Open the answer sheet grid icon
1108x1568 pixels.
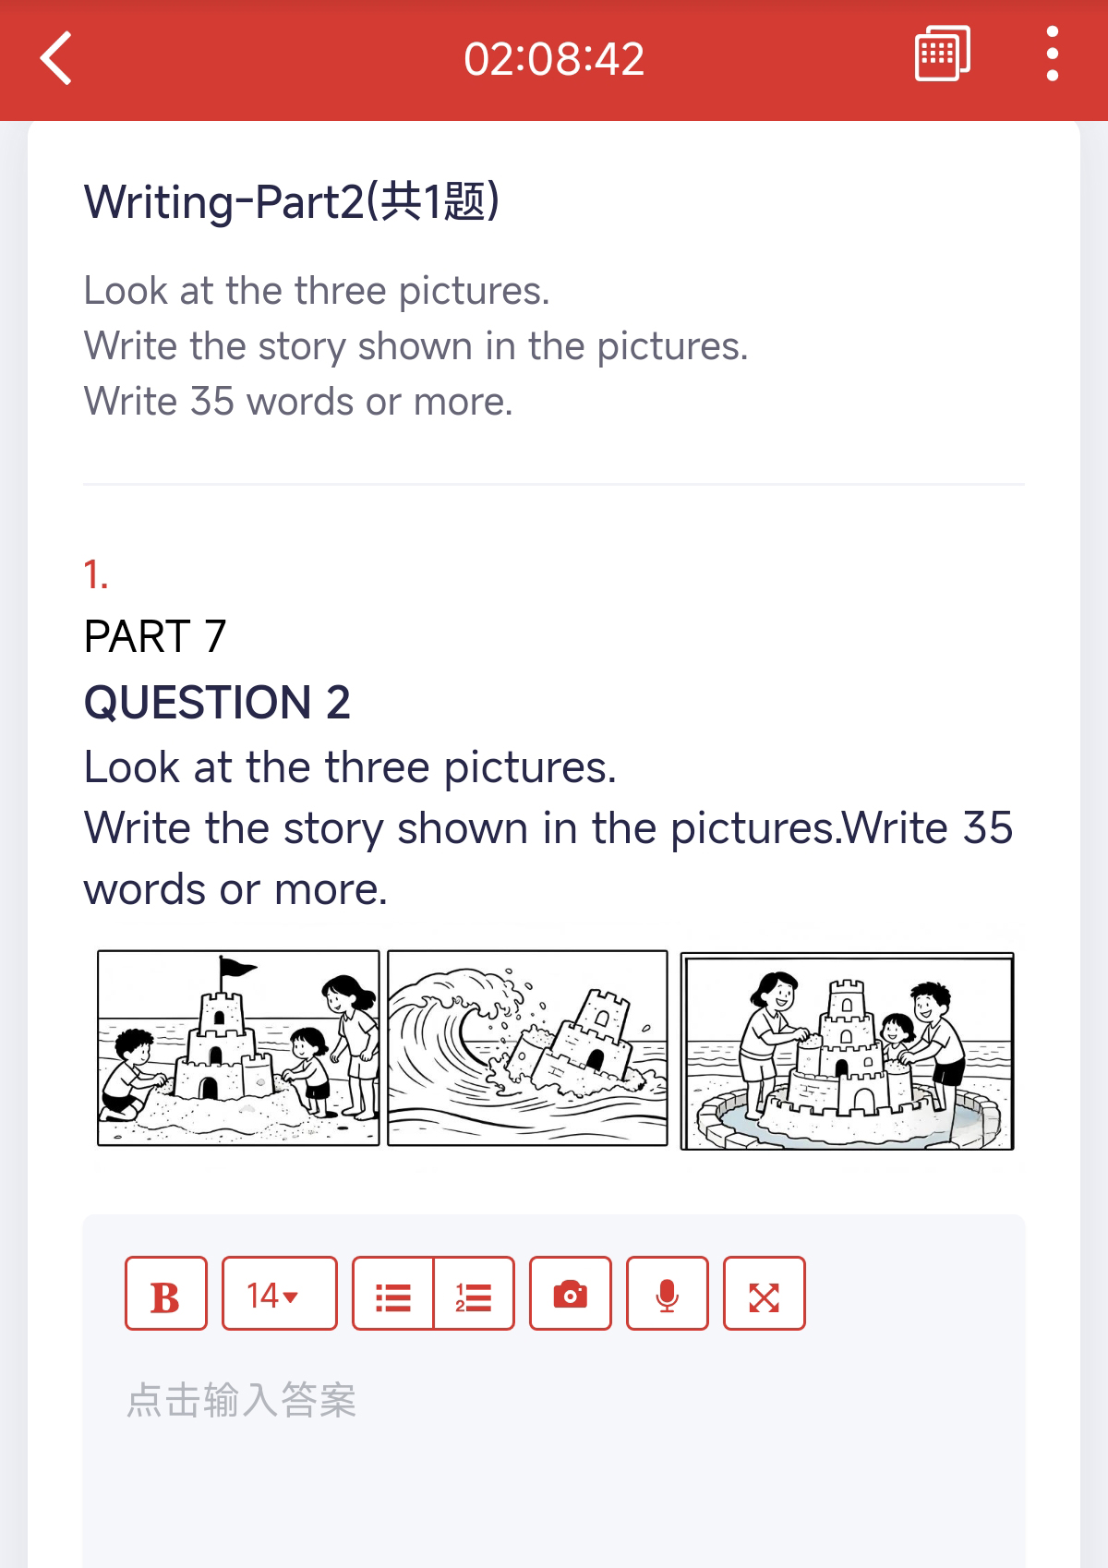(942, 54)
